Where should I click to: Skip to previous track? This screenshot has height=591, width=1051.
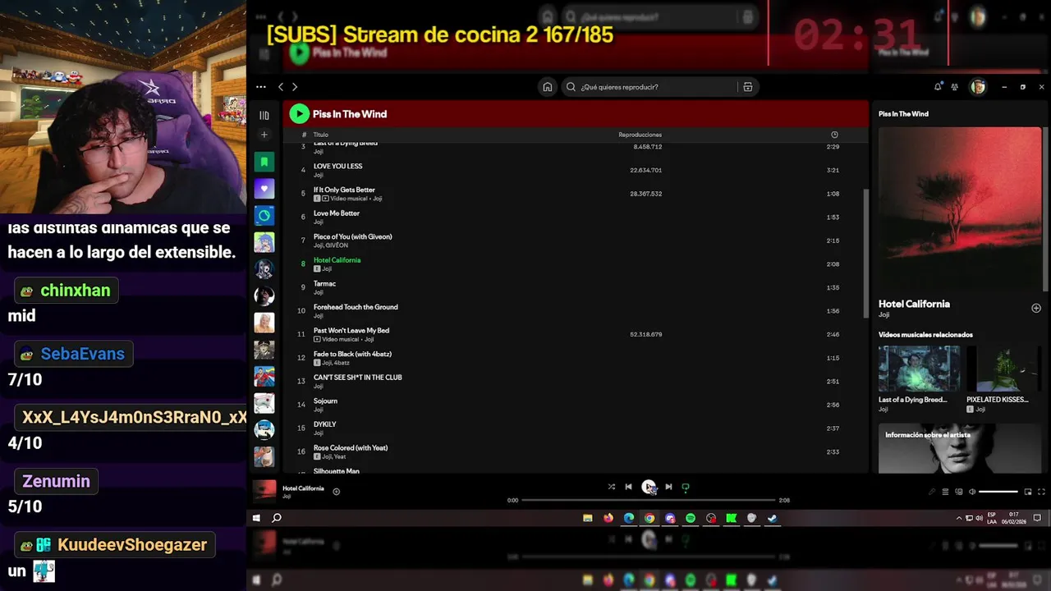(628, 487)
